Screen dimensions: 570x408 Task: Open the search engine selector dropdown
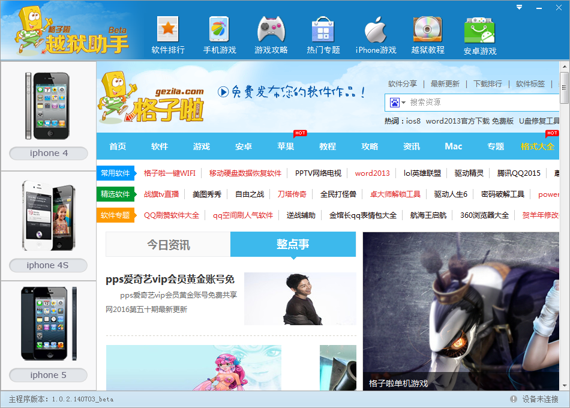click(x=397, y=103)
